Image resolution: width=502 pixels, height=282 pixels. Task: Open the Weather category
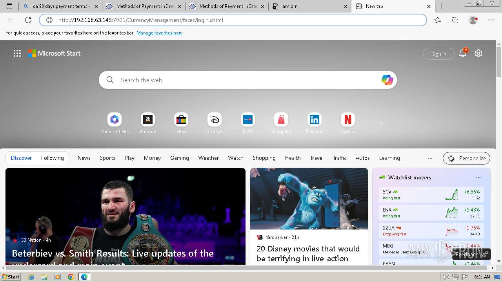(x=208, y=158)
